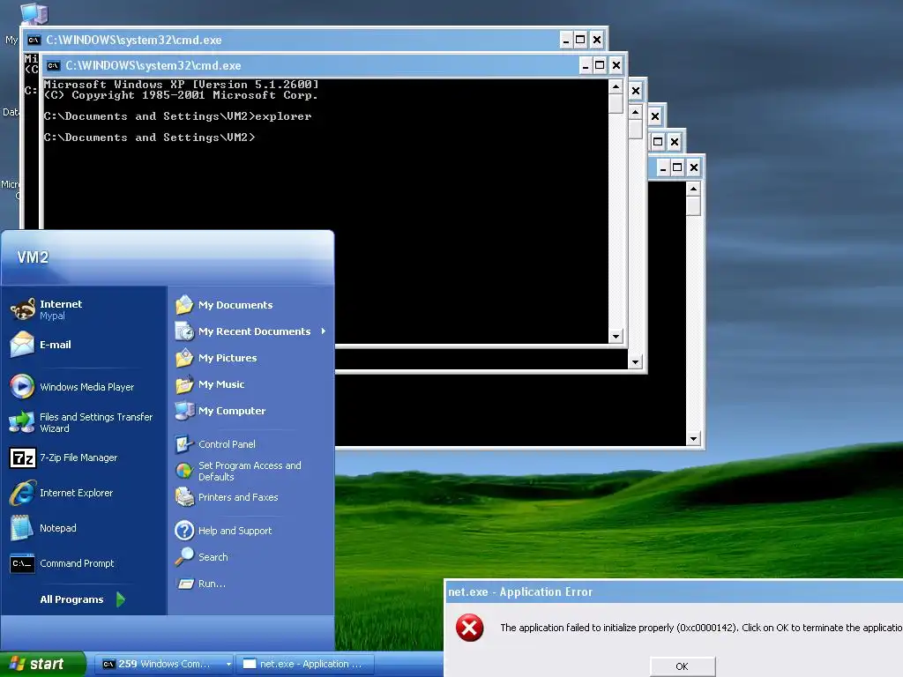This screenshot has height=677, width=903.
Task: Open Printers and Faxes icon
Action: pos(184,497)
